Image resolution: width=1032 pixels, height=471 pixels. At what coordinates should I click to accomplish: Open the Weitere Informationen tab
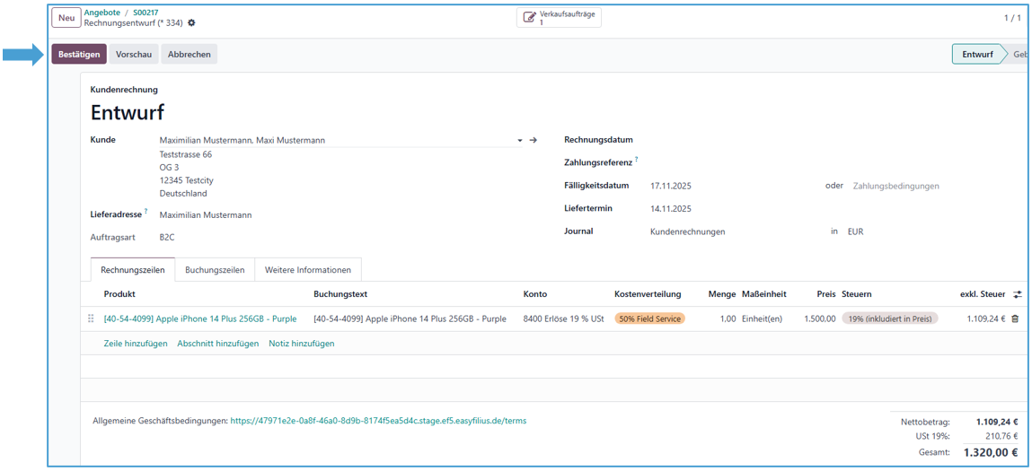point(307,270)
